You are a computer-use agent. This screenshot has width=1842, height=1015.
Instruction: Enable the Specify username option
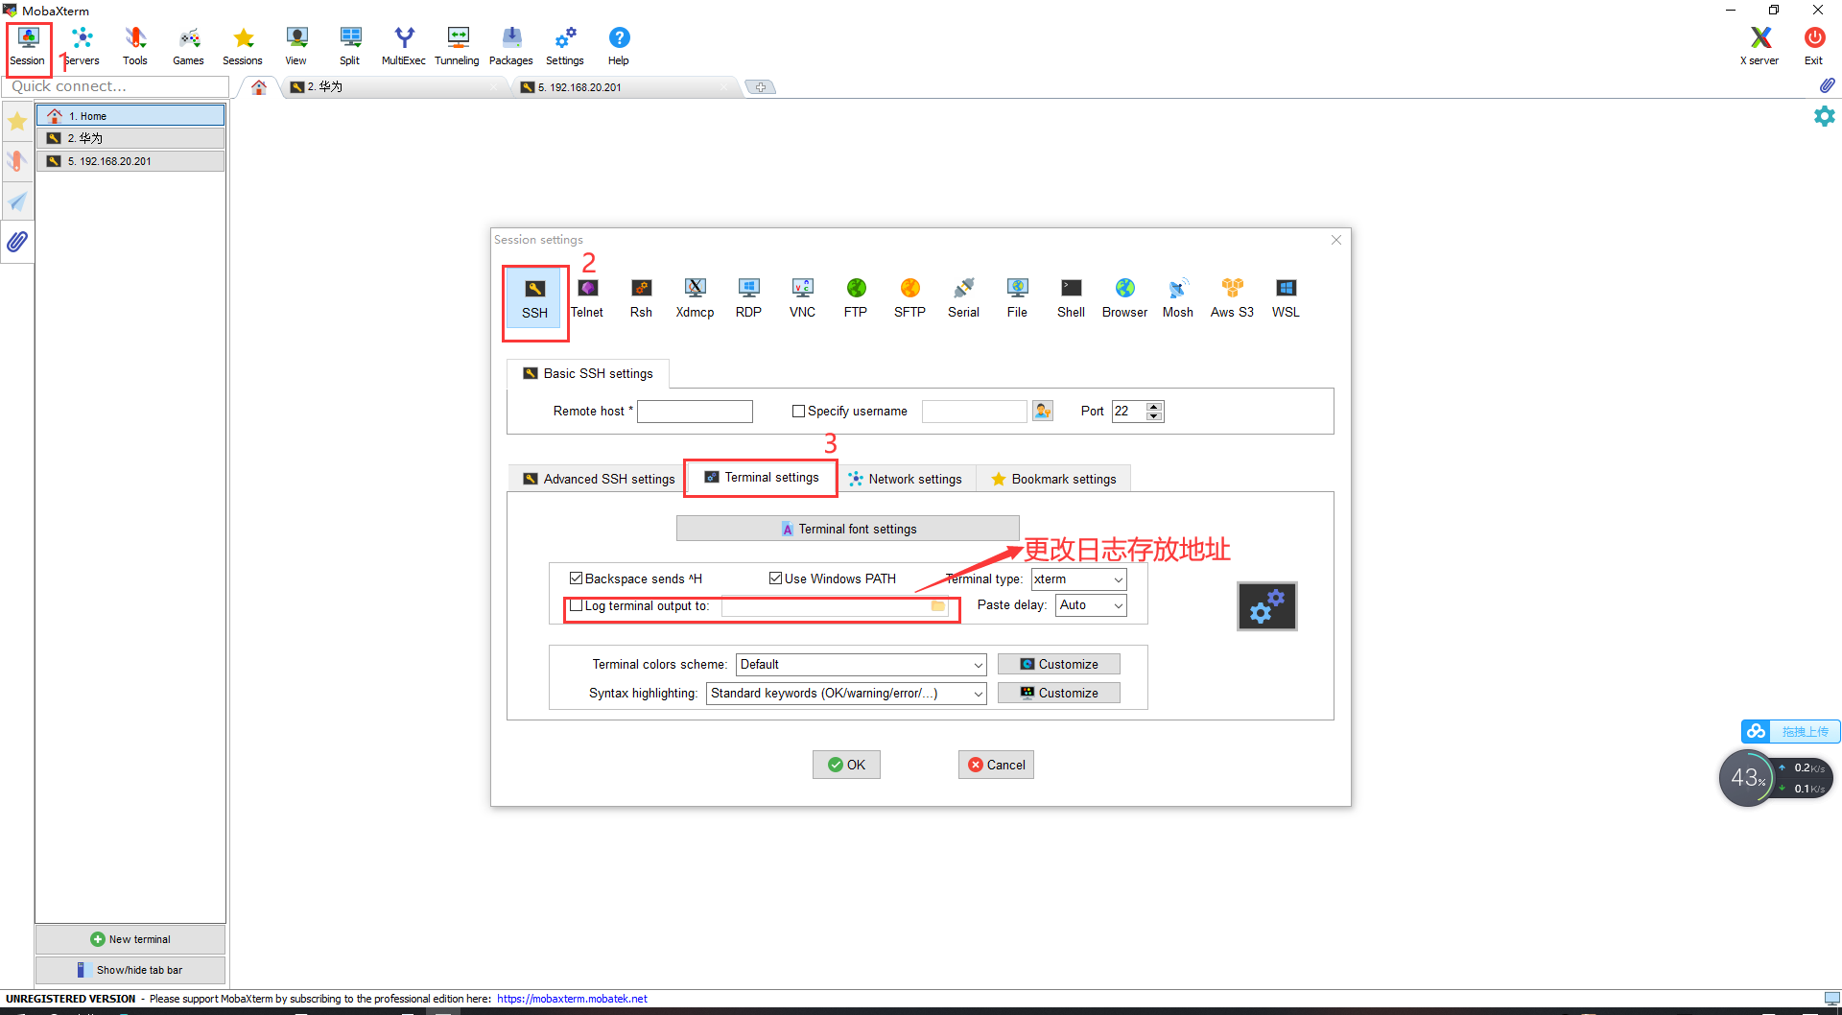coord(798,411)
